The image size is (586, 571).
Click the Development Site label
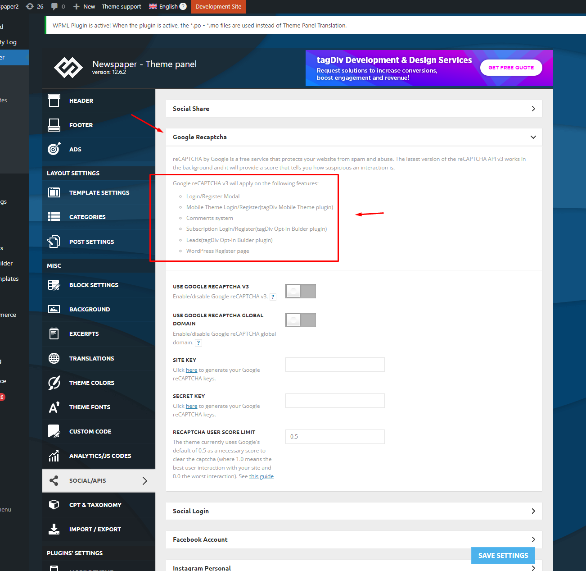click(218, 6)
